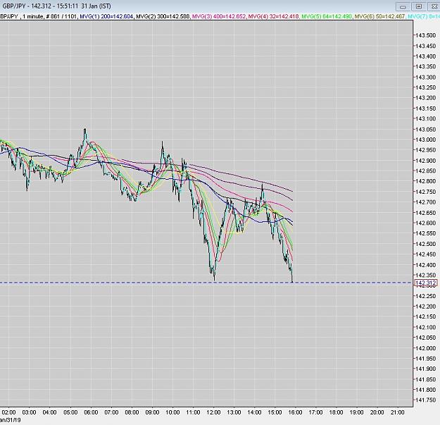The height and width of the screenshot is (425, 440).
Task: Click the 20:00 time axis label
Action: tap(377, 412)
